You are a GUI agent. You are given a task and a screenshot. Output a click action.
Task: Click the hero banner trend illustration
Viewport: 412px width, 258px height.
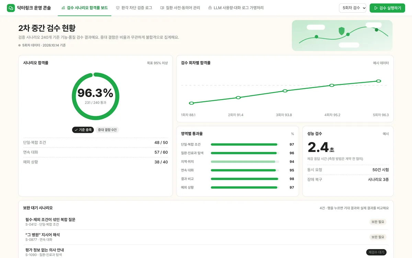click(342, 35)
